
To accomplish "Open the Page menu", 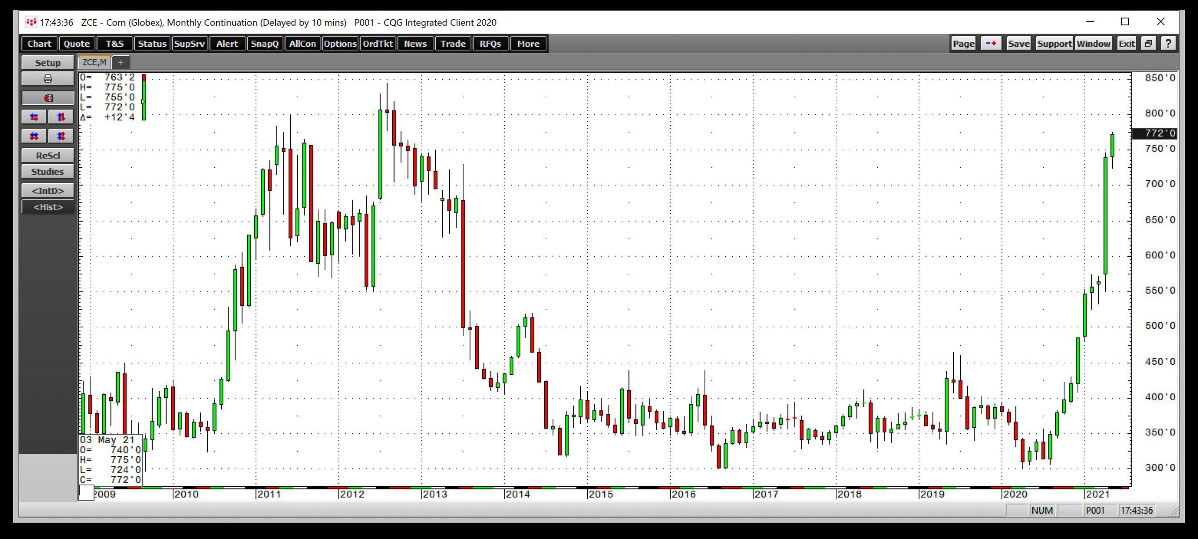I will [963, 43].
